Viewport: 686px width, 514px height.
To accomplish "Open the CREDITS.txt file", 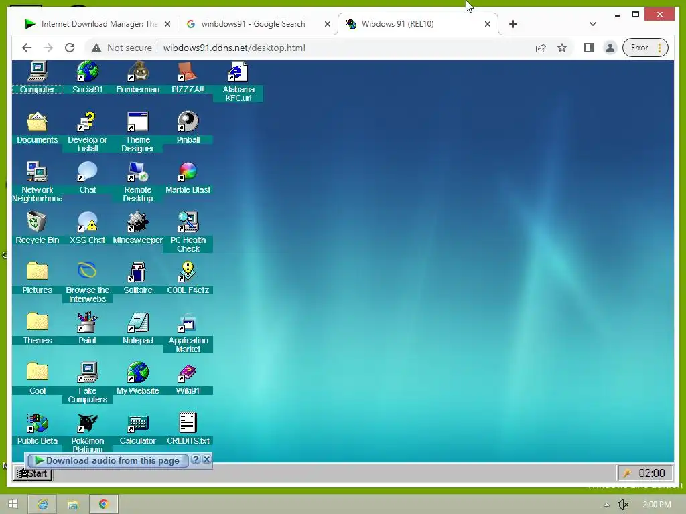I will [188, 429].
